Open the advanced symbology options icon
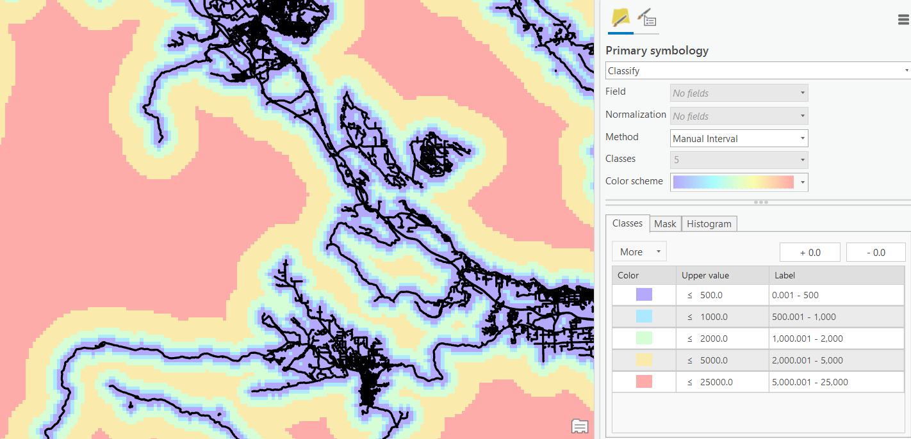The height and width of the screenshot is (439, 911). [x=647, y=18]
